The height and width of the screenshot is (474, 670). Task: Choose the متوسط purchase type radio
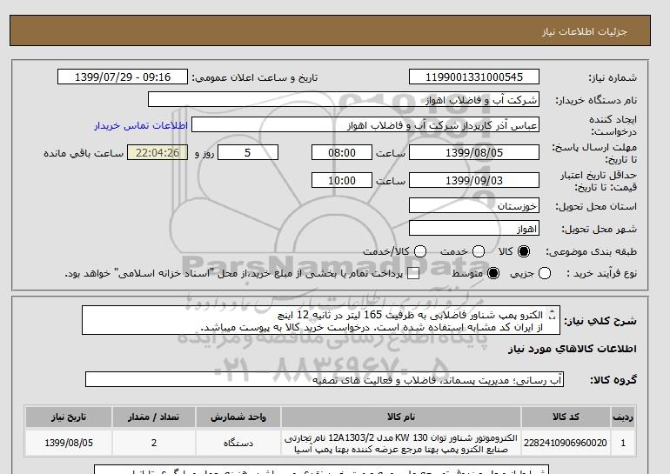click(x=493, y=273)
